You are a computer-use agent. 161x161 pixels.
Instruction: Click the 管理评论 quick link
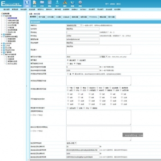coord(40,9)
